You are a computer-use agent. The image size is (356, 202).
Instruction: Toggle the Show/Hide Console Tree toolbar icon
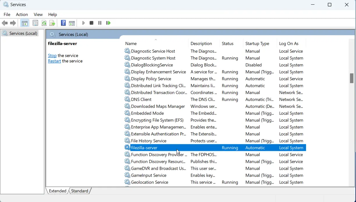(x=25, y=23)
